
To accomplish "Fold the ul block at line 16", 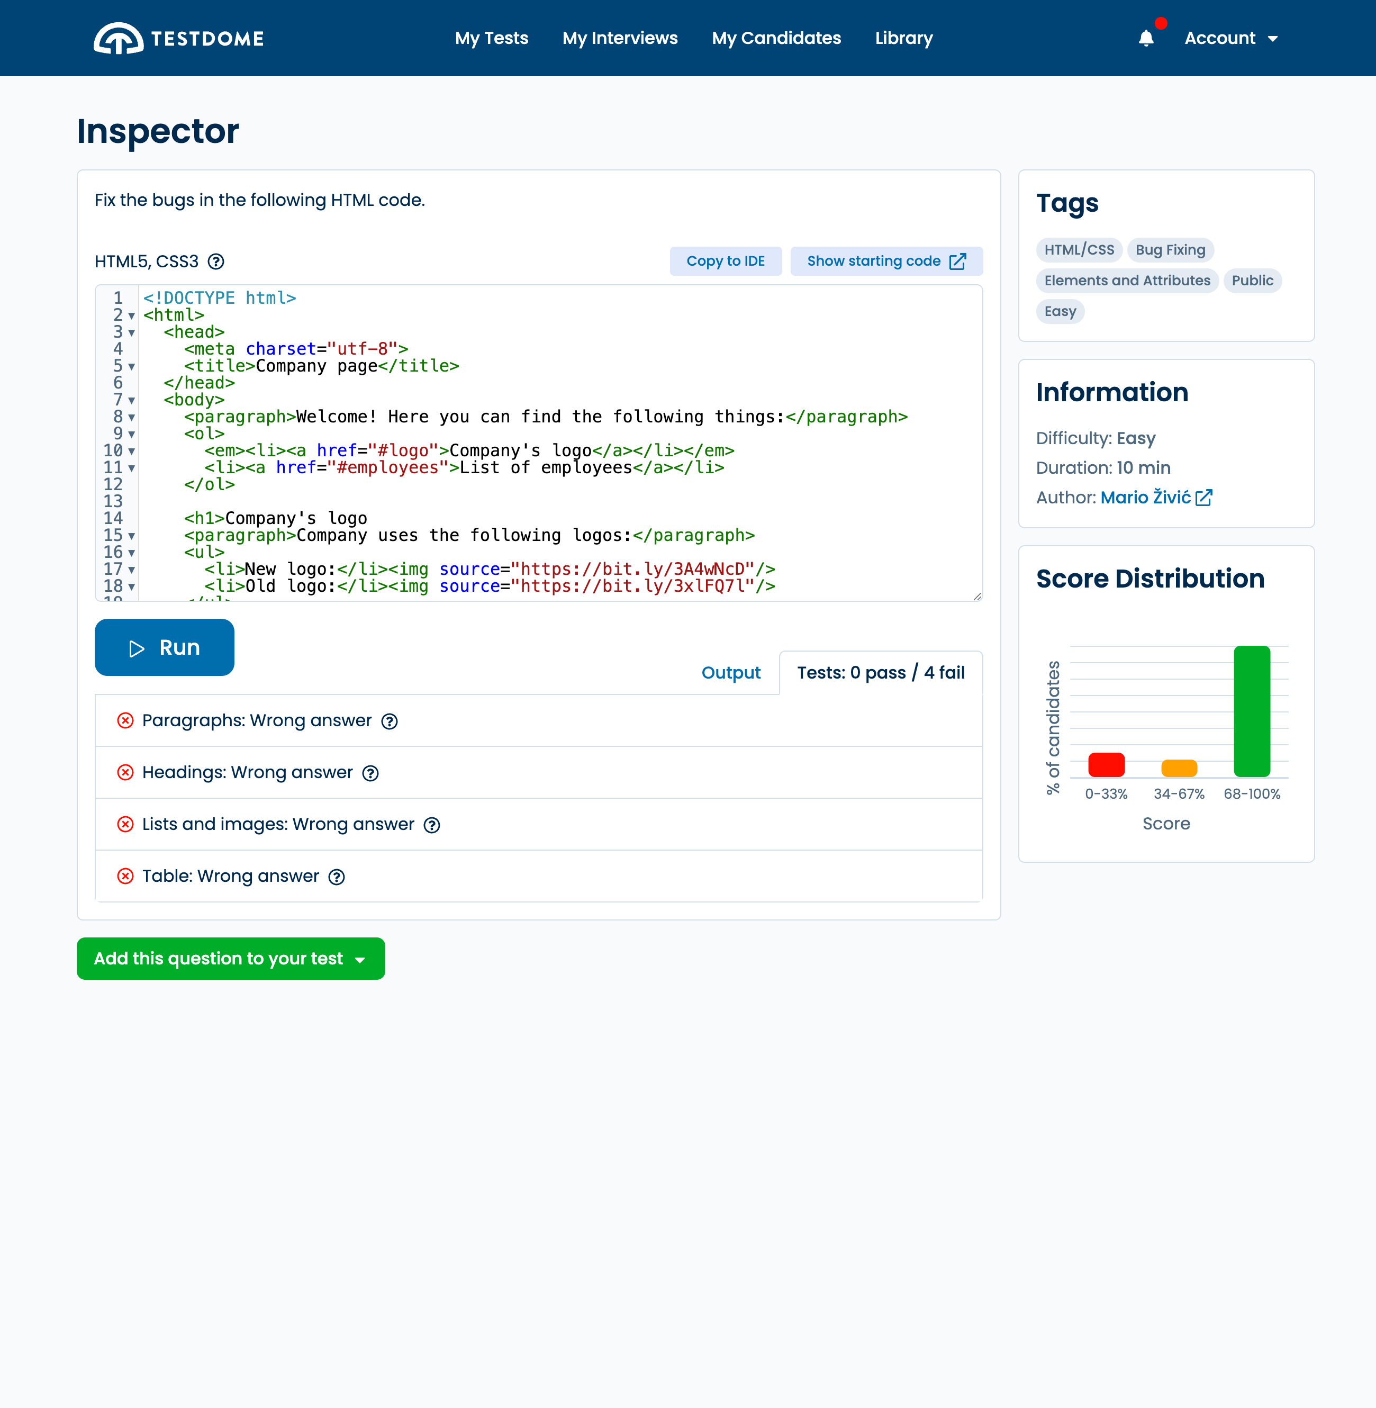I will click(x=132, y=553).
